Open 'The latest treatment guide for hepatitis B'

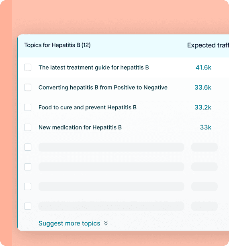(94, 68)
